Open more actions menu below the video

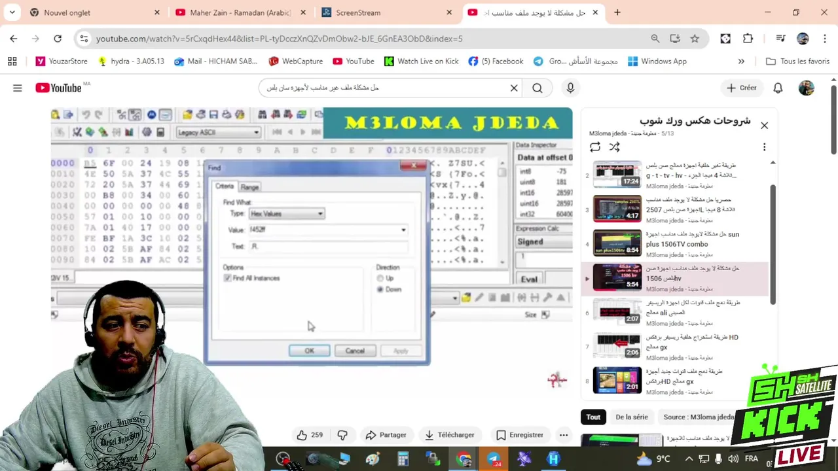(563, 435)
